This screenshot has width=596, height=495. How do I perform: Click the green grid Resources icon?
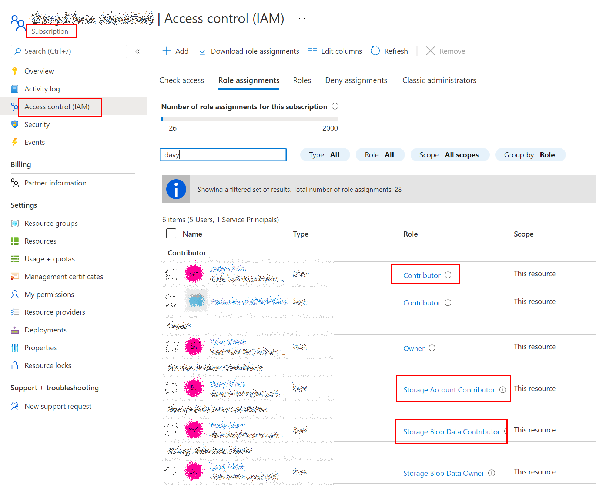[x=15, y=241]
